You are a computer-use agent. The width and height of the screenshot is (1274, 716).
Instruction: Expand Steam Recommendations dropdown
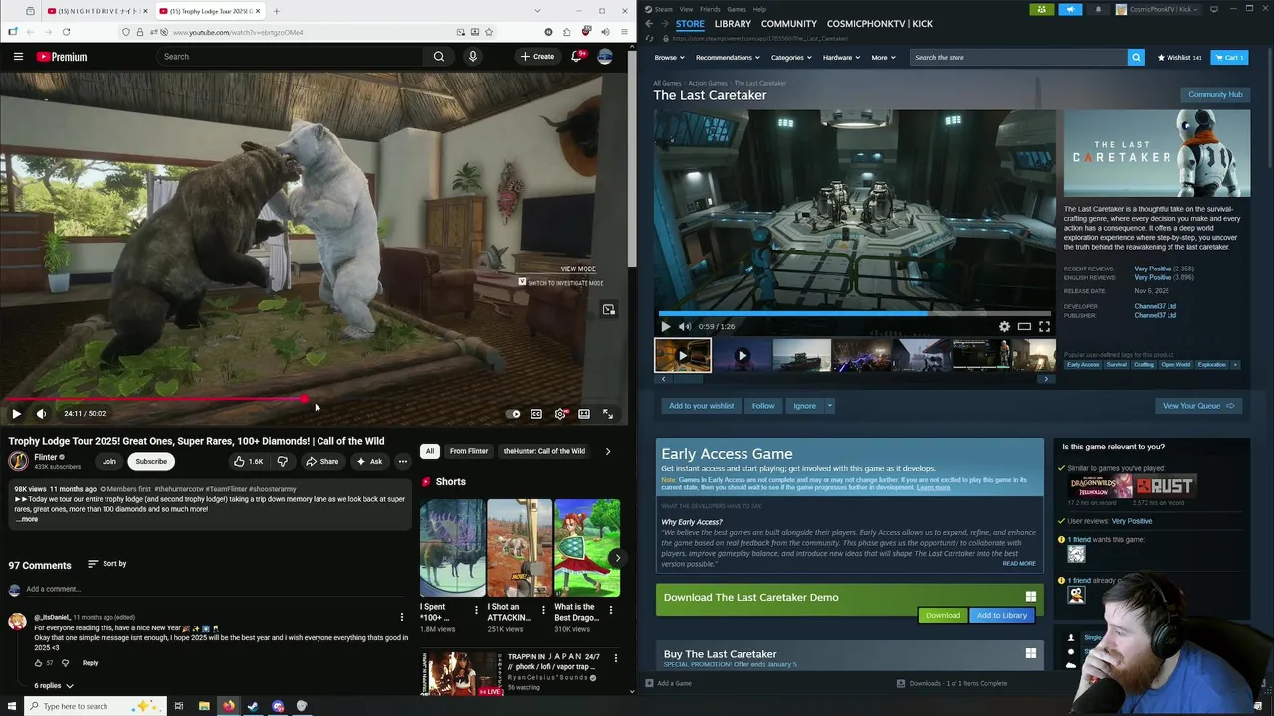point(729,58)
